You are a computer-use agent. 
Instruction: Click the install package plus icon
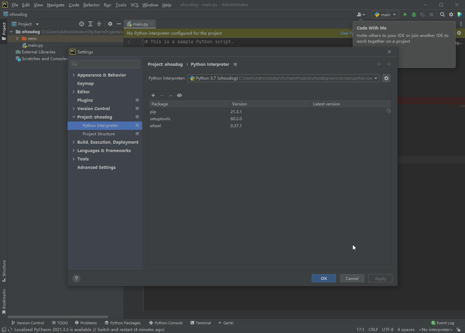point(153,95)
